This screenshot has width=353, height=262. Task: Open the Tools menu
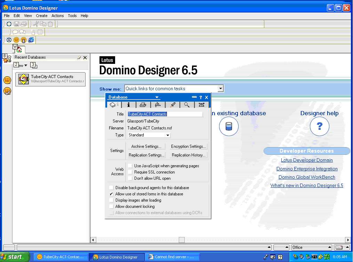tap(72, 16)
